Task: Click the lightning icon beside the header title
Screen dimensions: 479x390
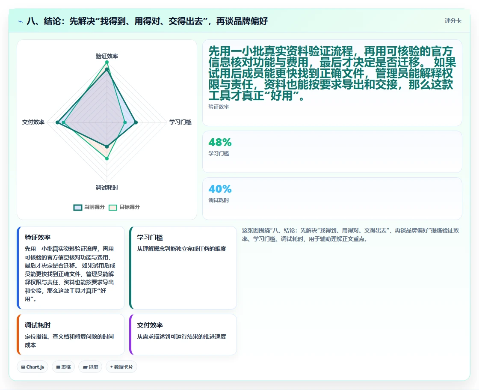Action: point(21,21)
